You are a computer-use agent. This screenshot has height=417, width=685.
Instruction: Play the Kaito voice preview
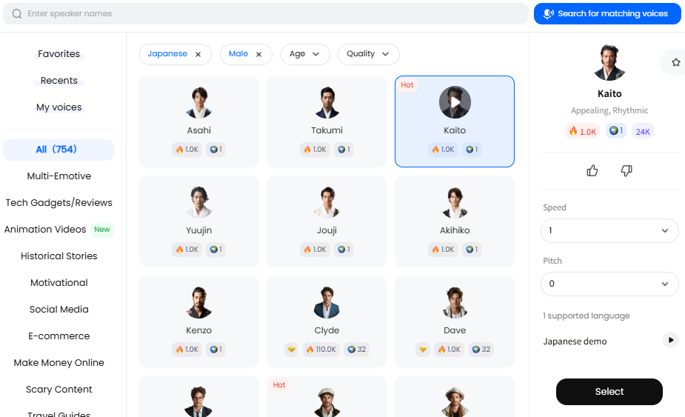tap(455, 102)
